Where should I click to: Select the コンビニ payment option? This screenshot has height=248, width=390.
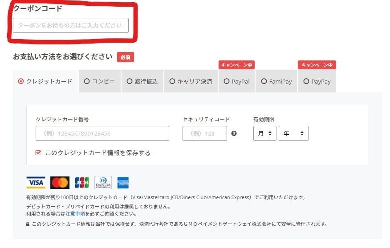(99, 81)
